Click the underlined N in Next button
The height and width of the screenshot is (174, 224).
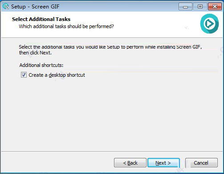tap(157, 163)
